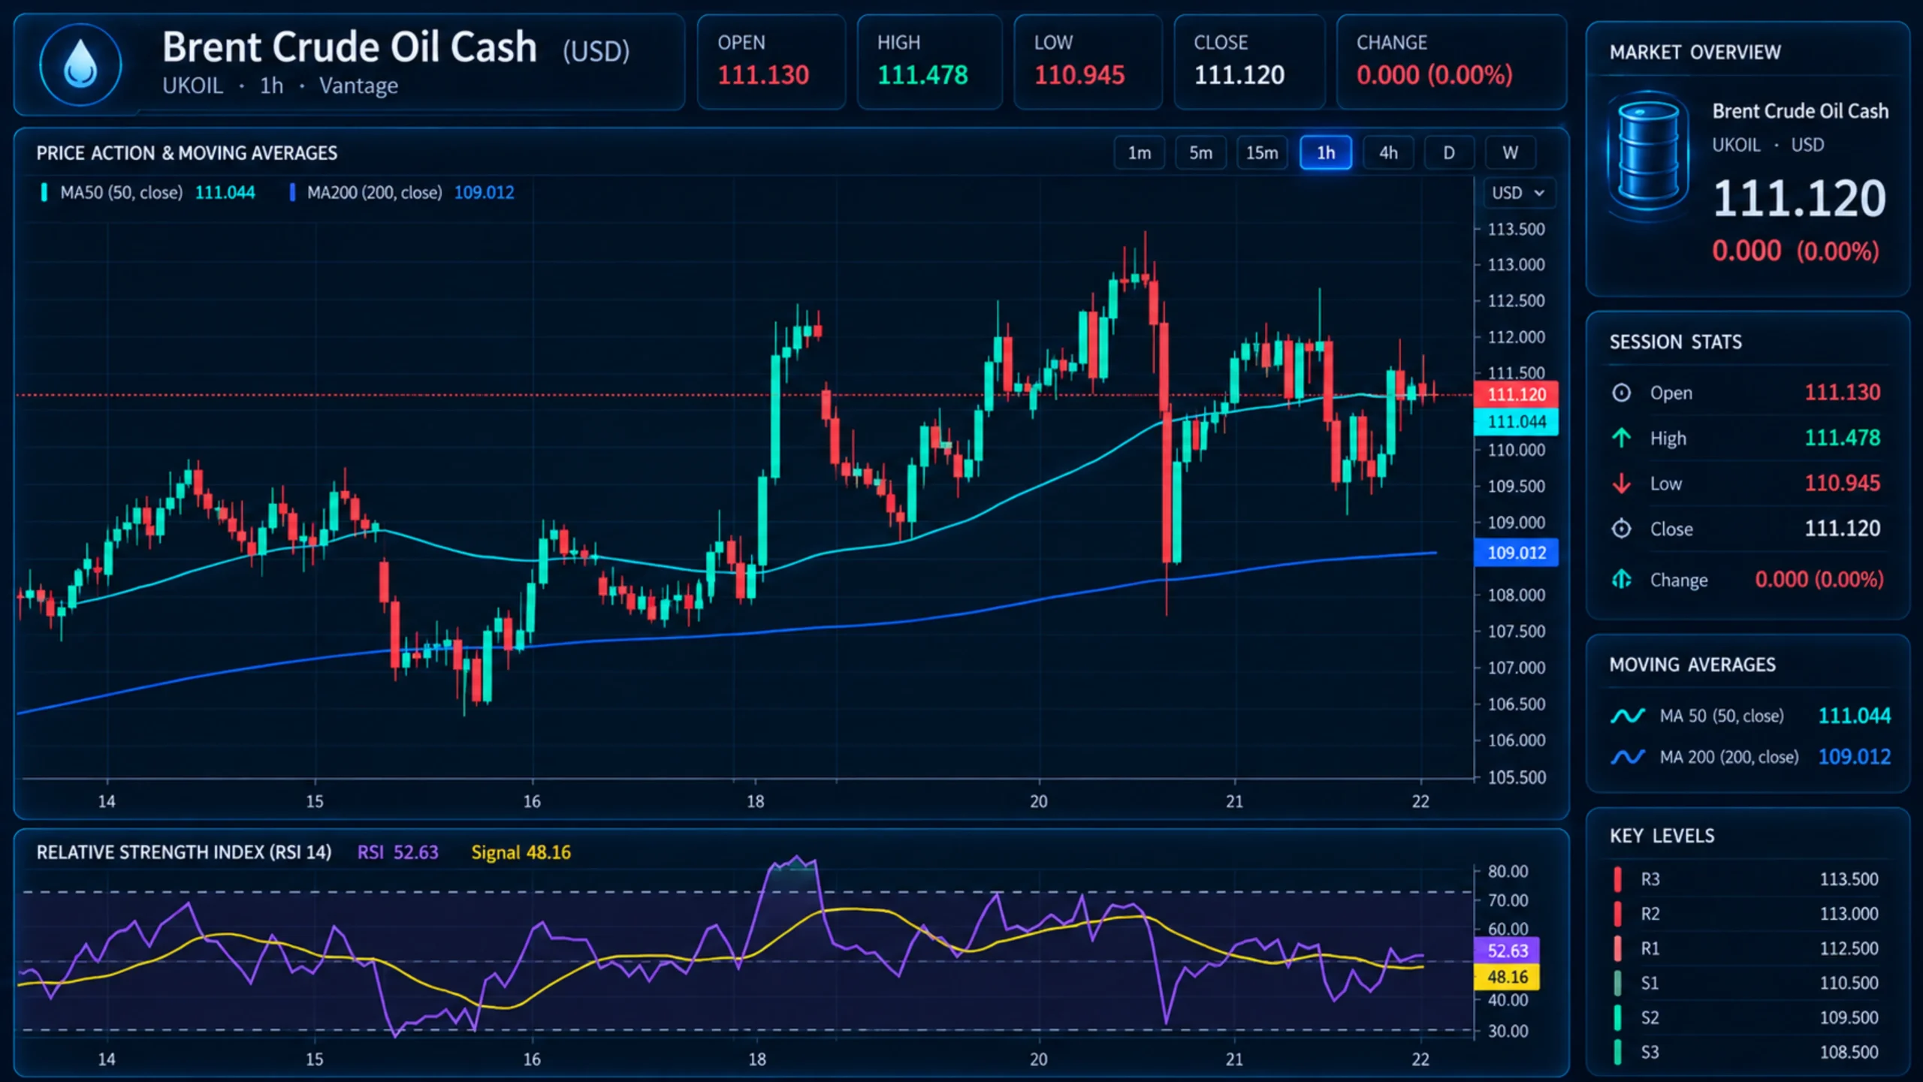Click the MA 200 wave icon
The image size is (1923, 1082).
coord(1627,757)
